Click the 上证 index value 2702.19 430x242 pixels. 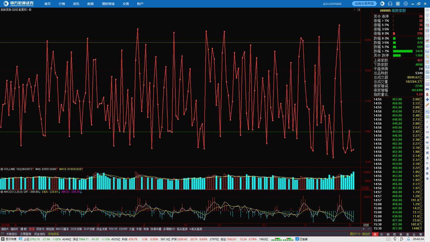pyautogui.click(x=34, y=239)
